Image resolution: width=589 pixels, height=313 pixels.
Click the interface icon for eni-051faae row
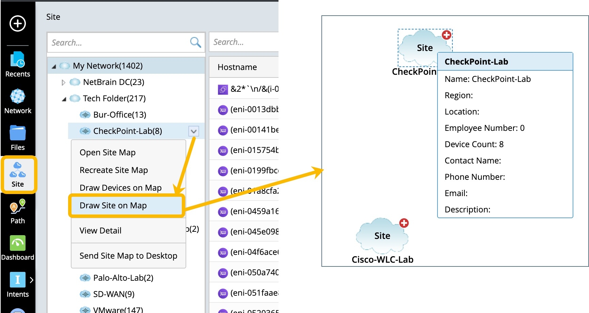coord(223,293)
